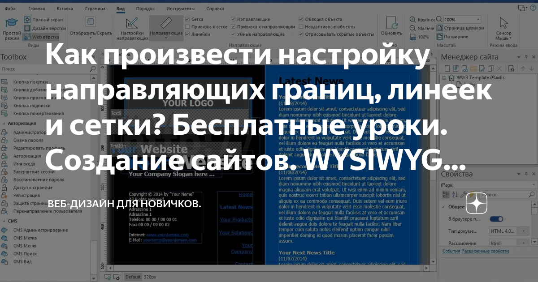538x282 pixels.
Task: Select the Default breakpoint tab
Action: point(133,277)
